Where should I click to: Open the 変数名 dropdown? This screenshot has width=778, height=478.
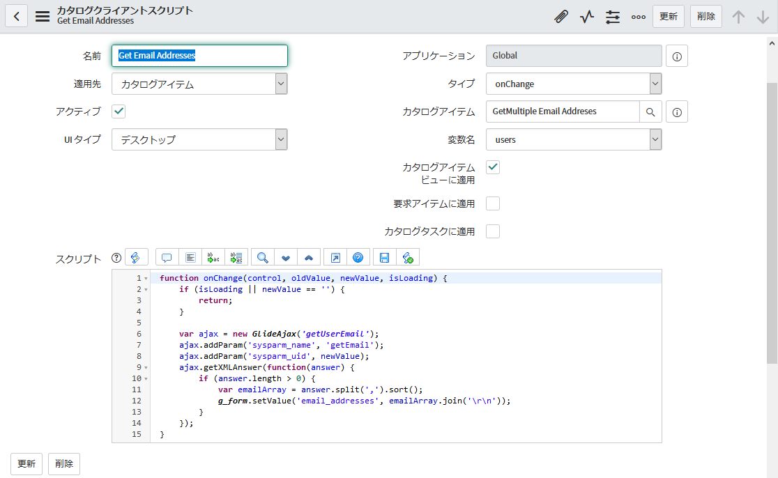pos(654,139)
